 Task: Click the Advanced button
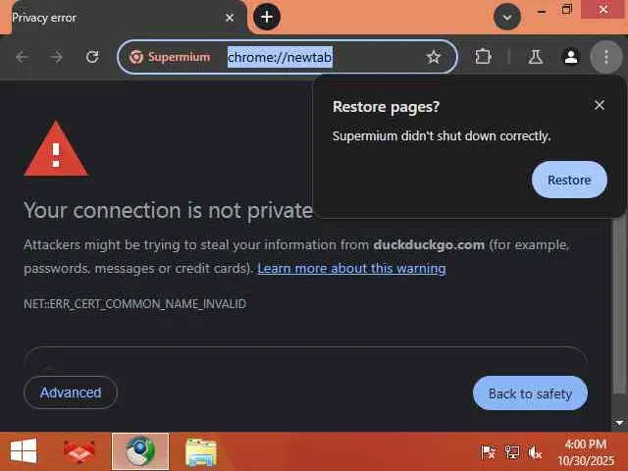point(71,392)
